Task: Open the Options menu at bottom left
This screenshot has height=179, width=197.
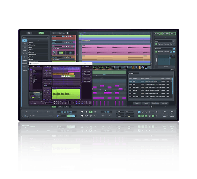Action: [x=48, y=112]
